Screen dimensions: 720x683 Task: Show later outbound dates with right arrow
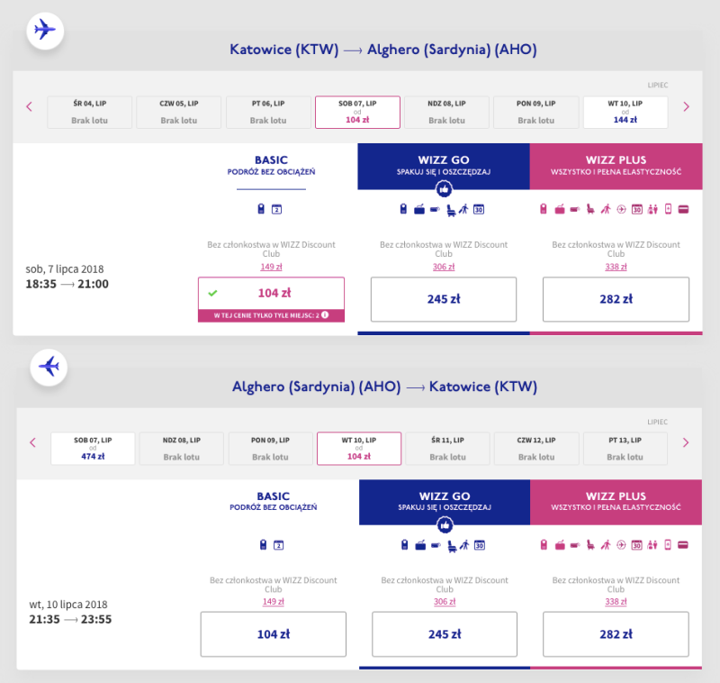pyautogui.click(x=686, y=106)
